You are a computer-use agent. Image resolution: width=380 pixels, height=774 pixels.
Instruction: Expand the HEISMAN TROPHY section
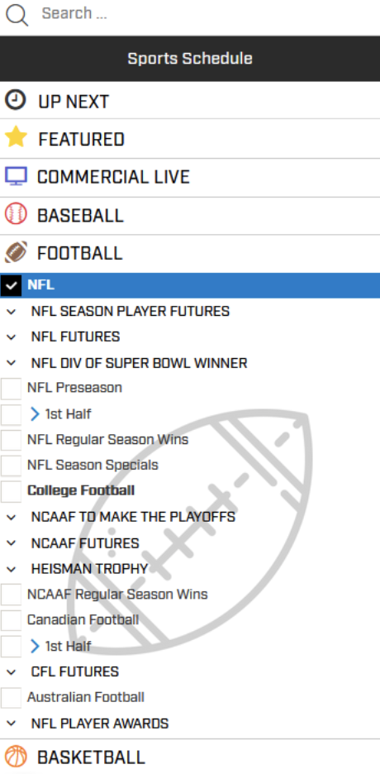pos(11,569)
